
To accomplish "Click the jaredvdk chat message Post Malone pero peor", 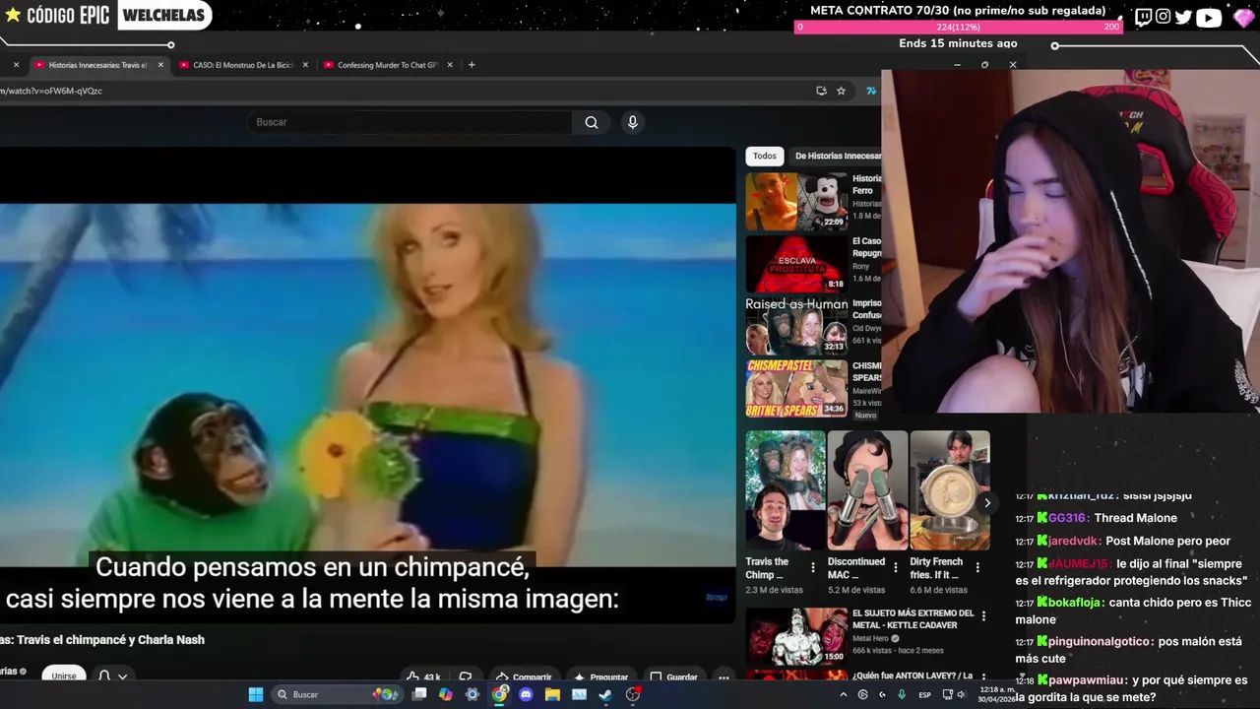I will 1134,541.
